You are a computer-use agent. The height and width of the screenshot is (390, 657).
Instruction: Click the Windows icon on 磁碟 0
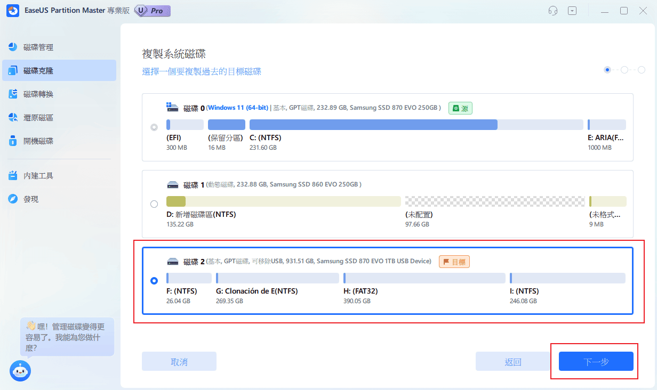pyautogui.click(x=172, y=108)
